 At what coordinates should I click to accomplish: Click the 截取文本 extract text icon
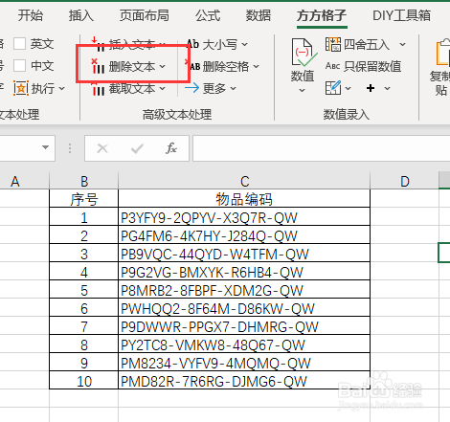pos(98,89)
